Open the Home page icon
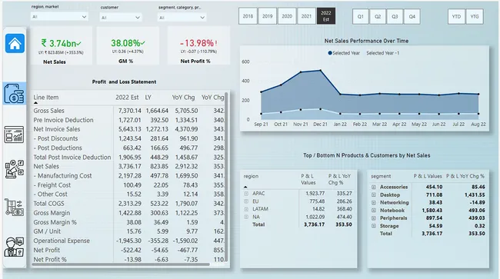500x279 pixels. pyautogui.click(x=15, y=43)
